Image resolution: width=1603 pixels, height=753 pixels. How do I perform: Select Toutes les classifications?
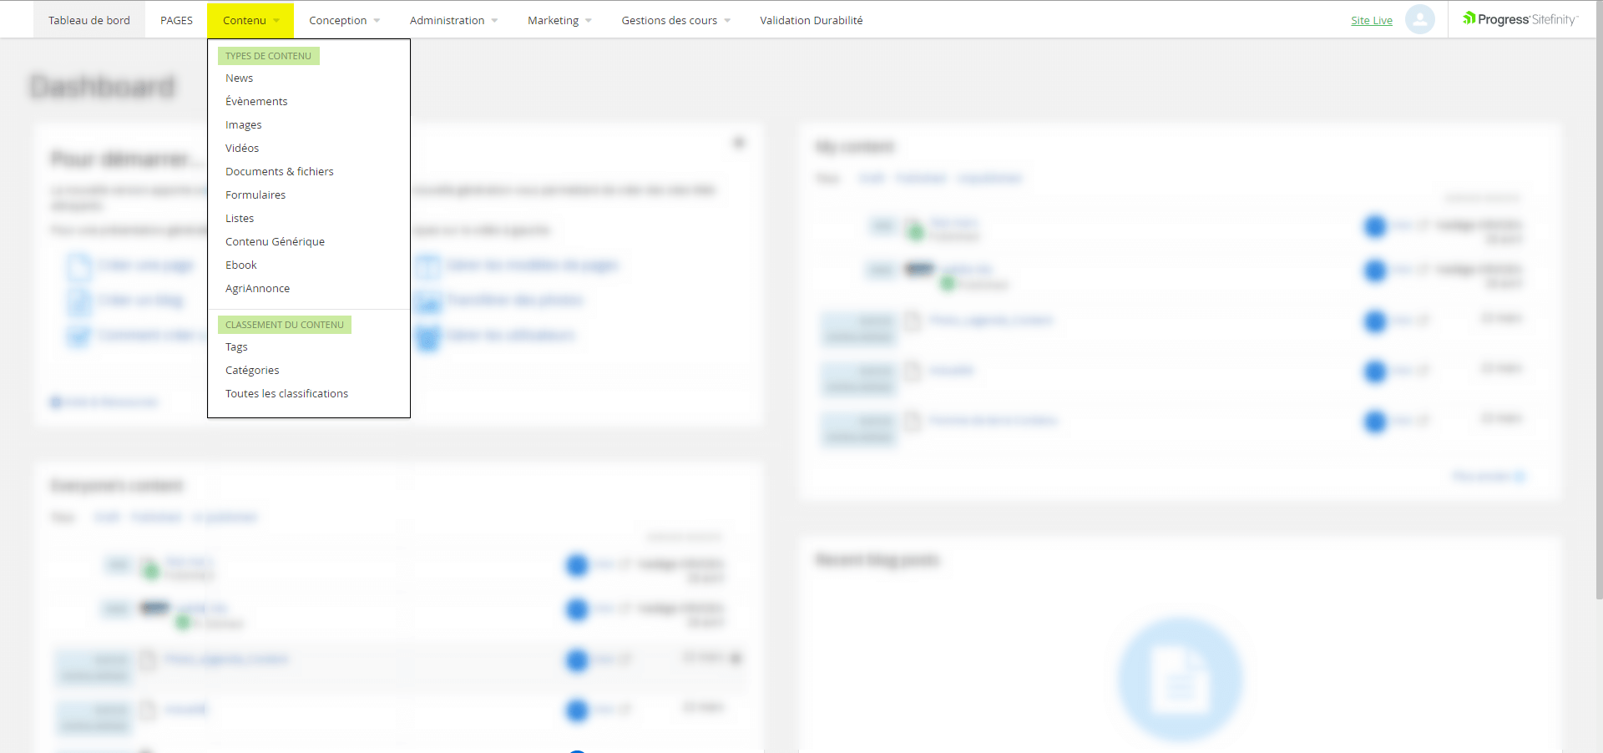pos(286,393)
